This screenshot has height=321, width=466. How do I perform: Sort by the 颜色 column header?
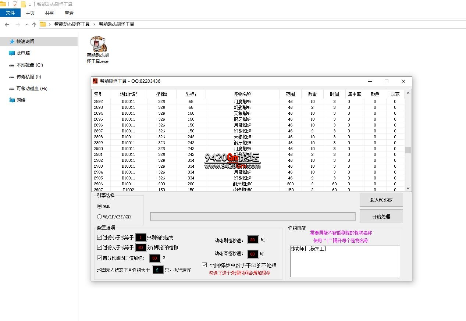point(375,94)
